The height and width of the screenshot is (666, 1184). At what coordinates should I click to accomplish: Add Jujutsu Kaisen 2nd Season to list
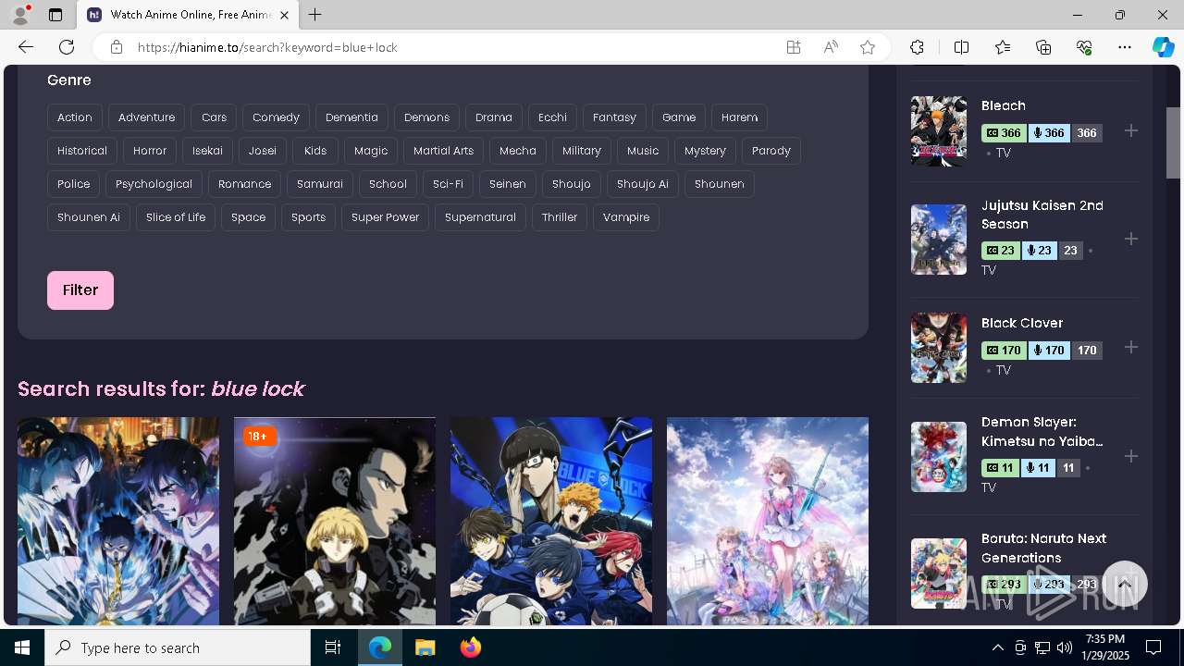click(1130, 239)
